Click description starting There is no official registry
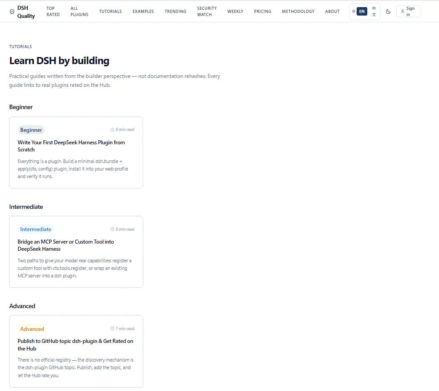Viewport: 439px width, 391px height. (76, 367)
